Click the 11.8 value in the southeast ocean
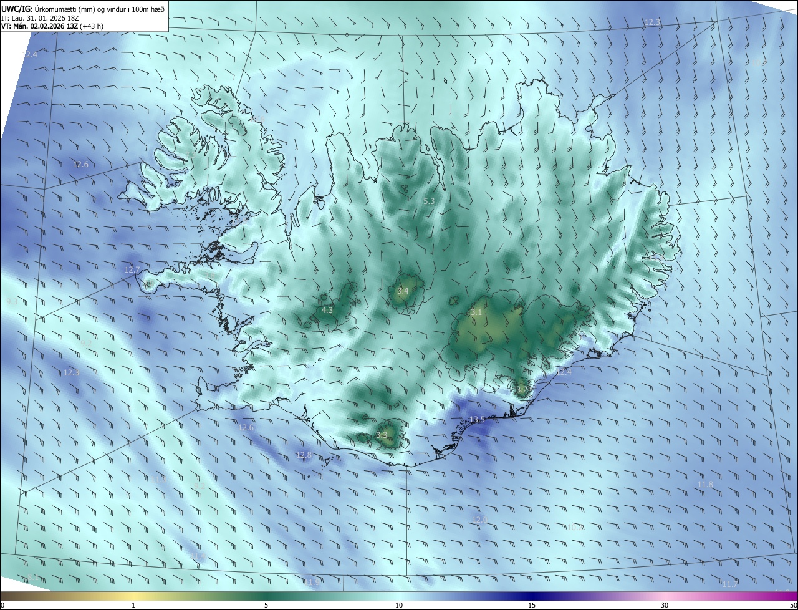798x610 pixels. coord(705,485)
